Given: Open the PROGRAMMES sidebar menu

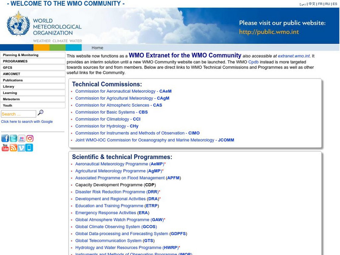Looking at the screenshot, I should [15, 61].
